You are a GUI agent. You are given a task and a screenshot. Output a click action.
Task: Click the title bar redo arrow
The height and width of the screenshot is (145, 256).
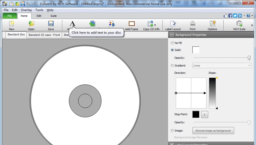pos(34,4)
